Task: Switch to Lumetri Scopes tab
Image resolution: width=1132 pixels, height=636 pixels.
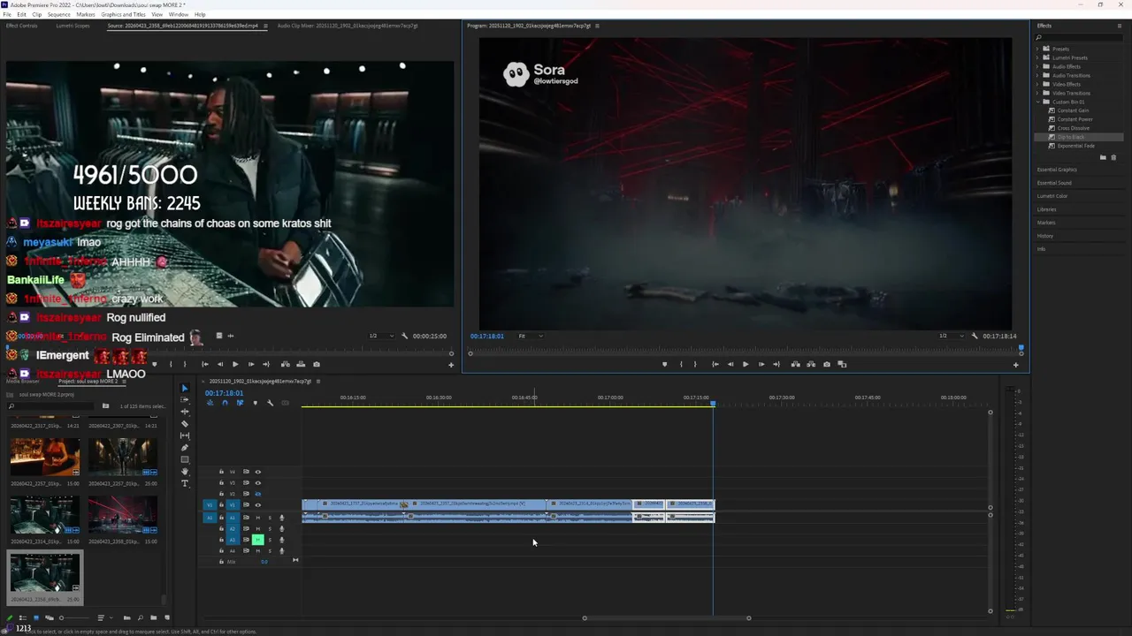Action: coord(73,26)
